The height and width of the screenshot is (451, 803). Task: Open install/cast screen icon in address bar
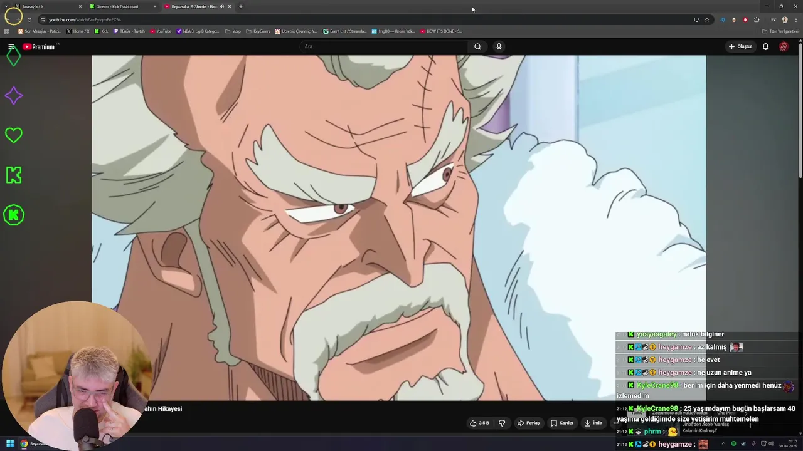point(696,19)
